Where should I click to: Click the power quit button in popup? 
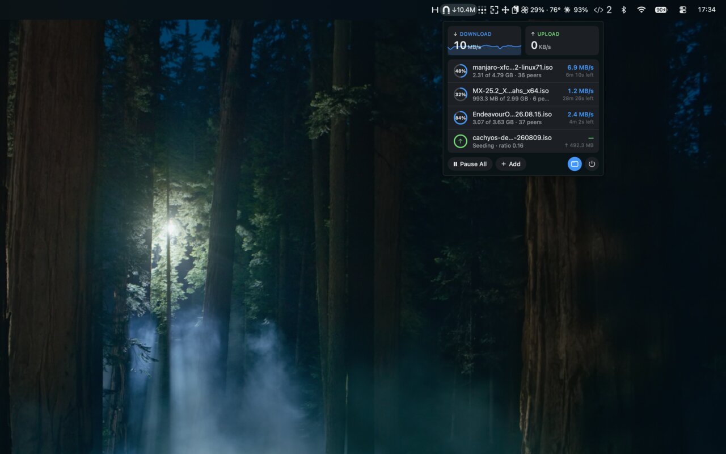point(592,164)
